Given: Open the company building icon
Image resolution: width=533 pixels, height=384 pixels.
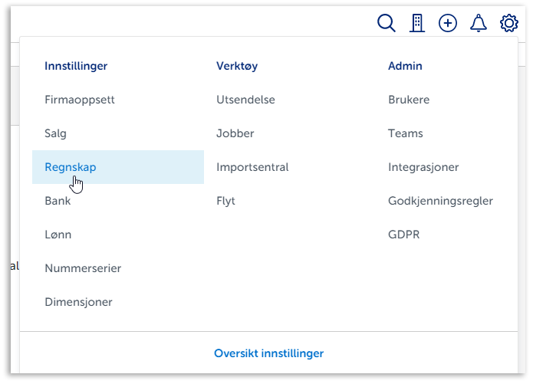Looking at the screenshot, I should (417, 23).
